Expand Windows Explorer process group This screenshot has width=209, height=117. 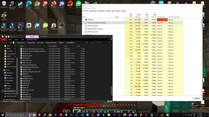pos(84,26)
